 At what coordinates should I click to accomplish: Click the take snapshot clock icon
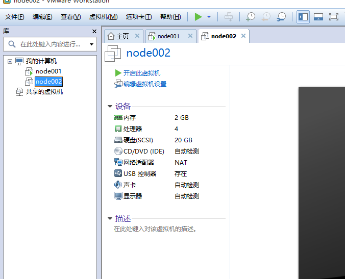(251, 17)
